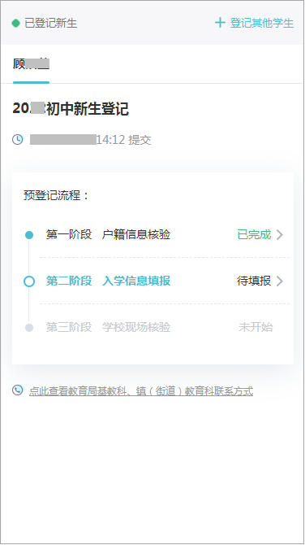Click the plus icon beside 登记其他学生

click(220, 23)
